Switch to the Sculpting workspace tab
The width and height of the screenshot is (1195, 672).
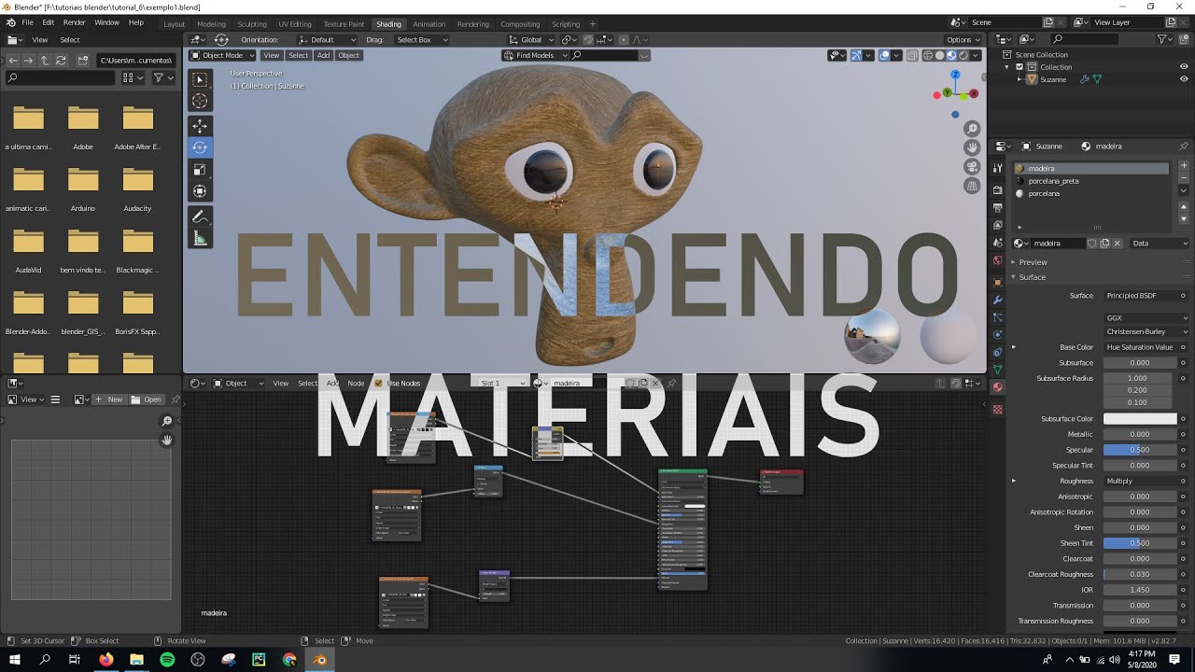[251, 23]
